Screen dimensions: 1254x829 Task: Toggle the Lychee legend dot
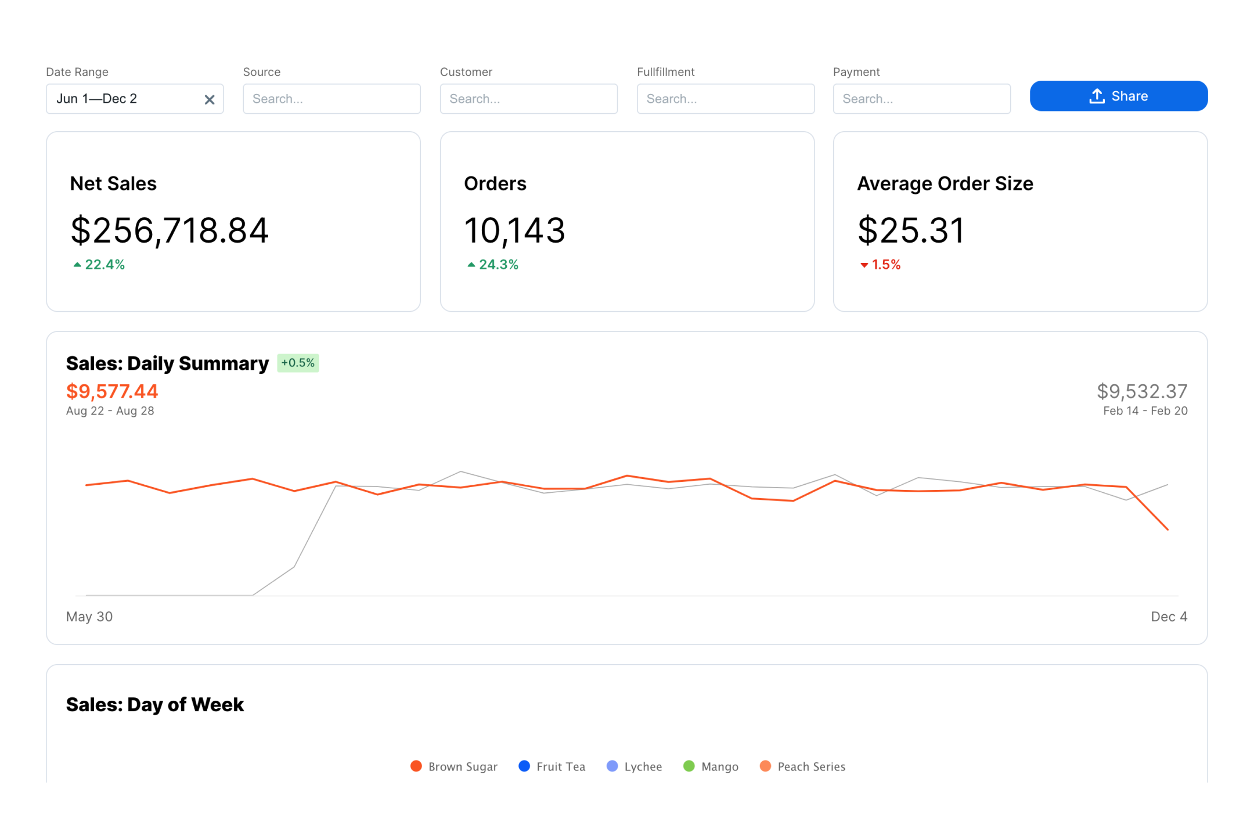coord(612,766)
